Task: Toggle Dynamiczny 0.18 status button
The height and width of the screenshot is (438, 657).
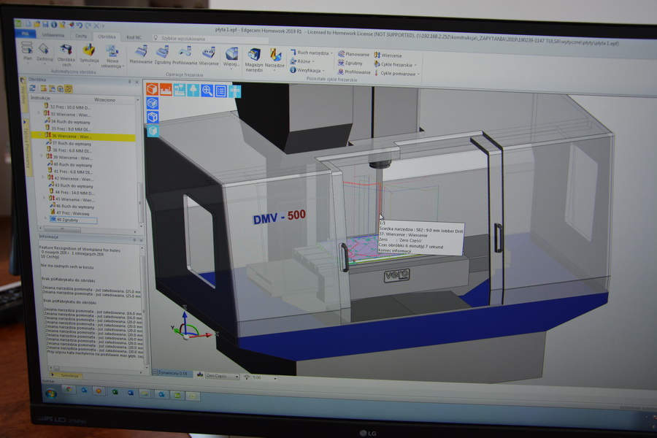Action: 171,373
